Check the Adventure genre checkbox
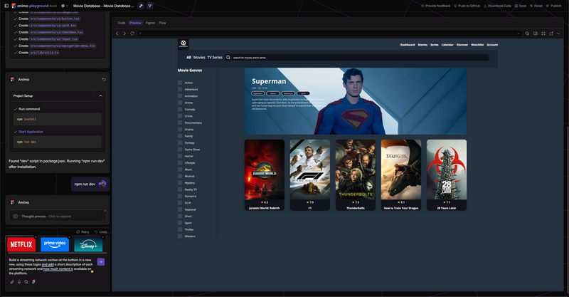 (x=180, y=90)
